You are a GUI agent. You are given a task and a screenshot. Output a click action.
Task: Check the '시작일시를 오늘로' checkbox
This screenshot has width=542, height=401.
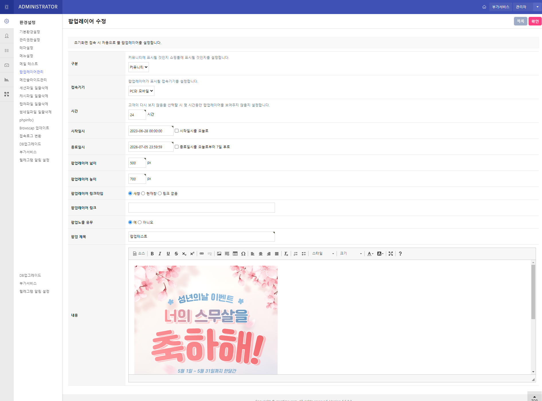(x=177, y=131)
